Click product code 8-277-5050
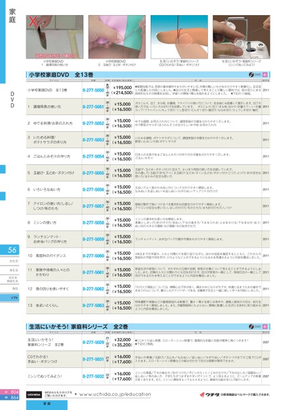The image size is (294, 410). (94, 90)
